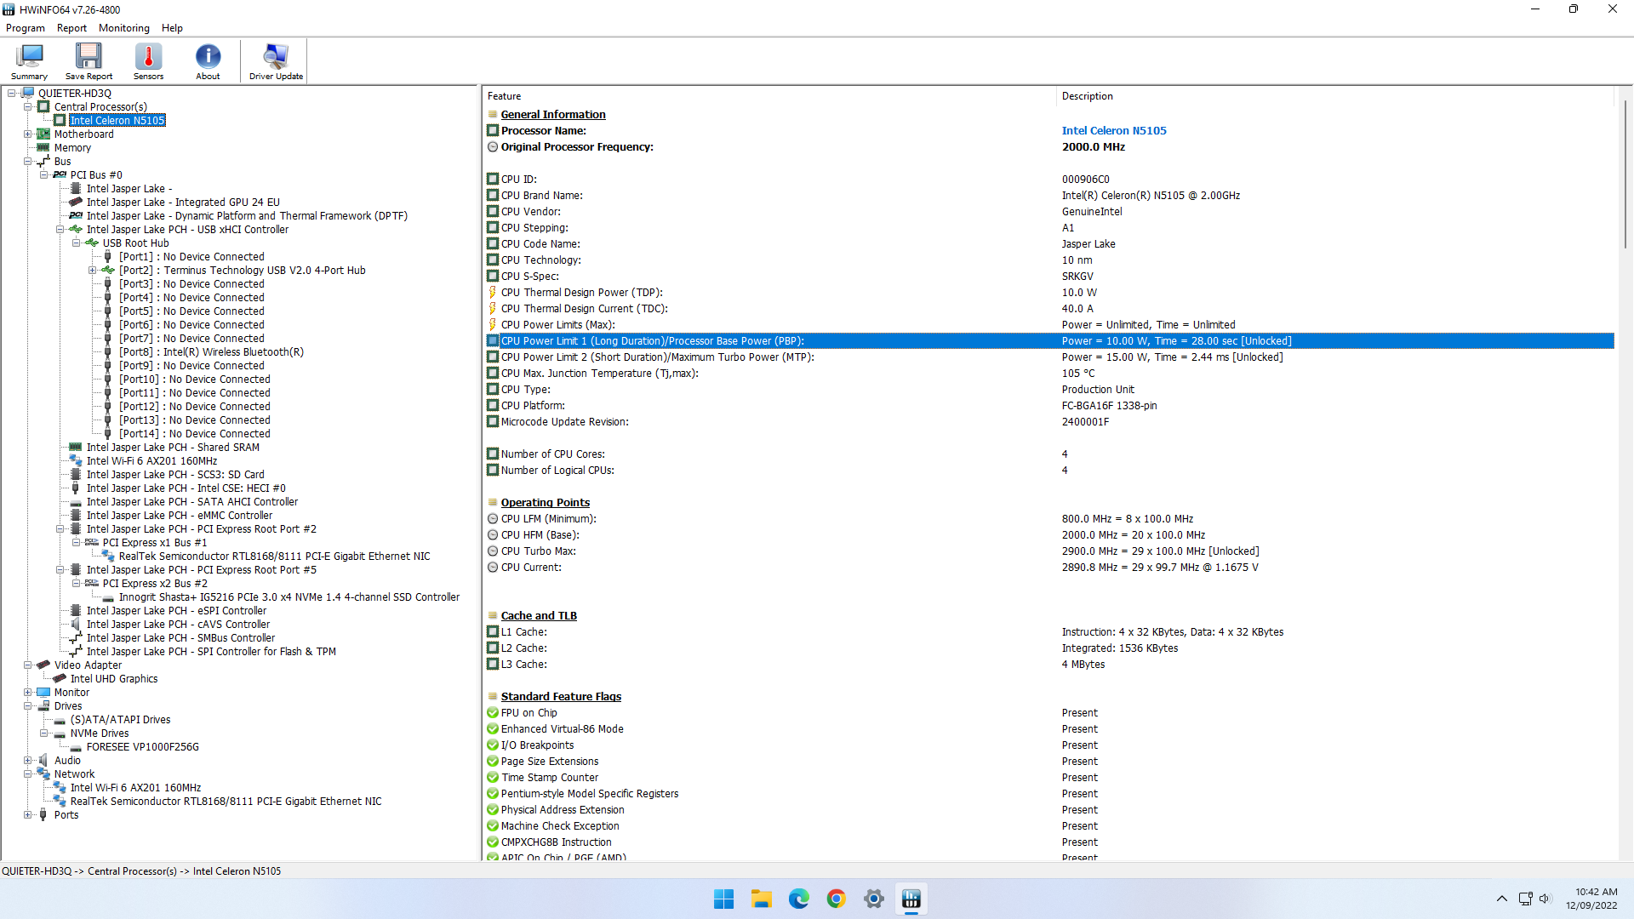This screenshot has height=919, width=1634.
Task: Click the Intel Wi-Fi 6 AX201 PCI device icon
Action: [x=76, y=461]
